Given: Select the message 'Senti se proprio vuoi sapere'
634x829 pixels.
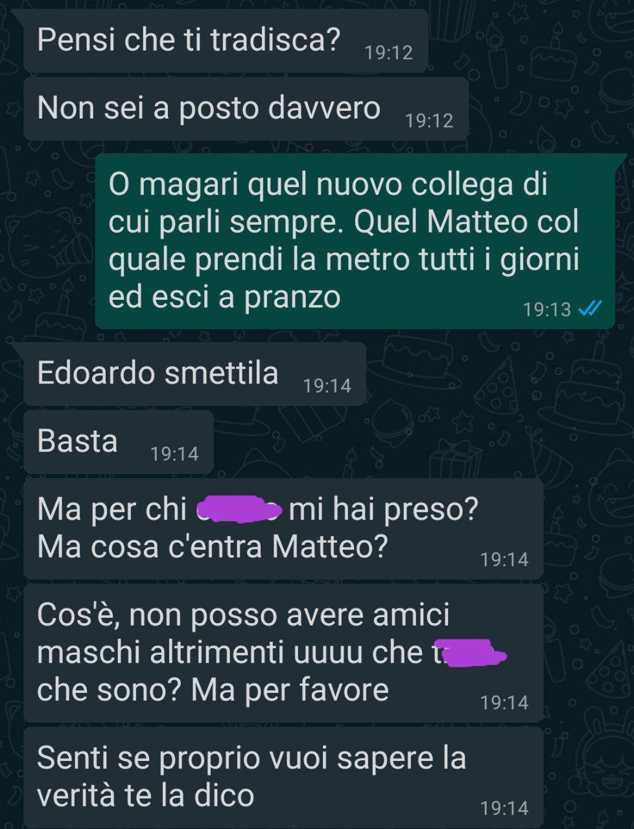Looking at the screenshot, I should coord(283,777).
